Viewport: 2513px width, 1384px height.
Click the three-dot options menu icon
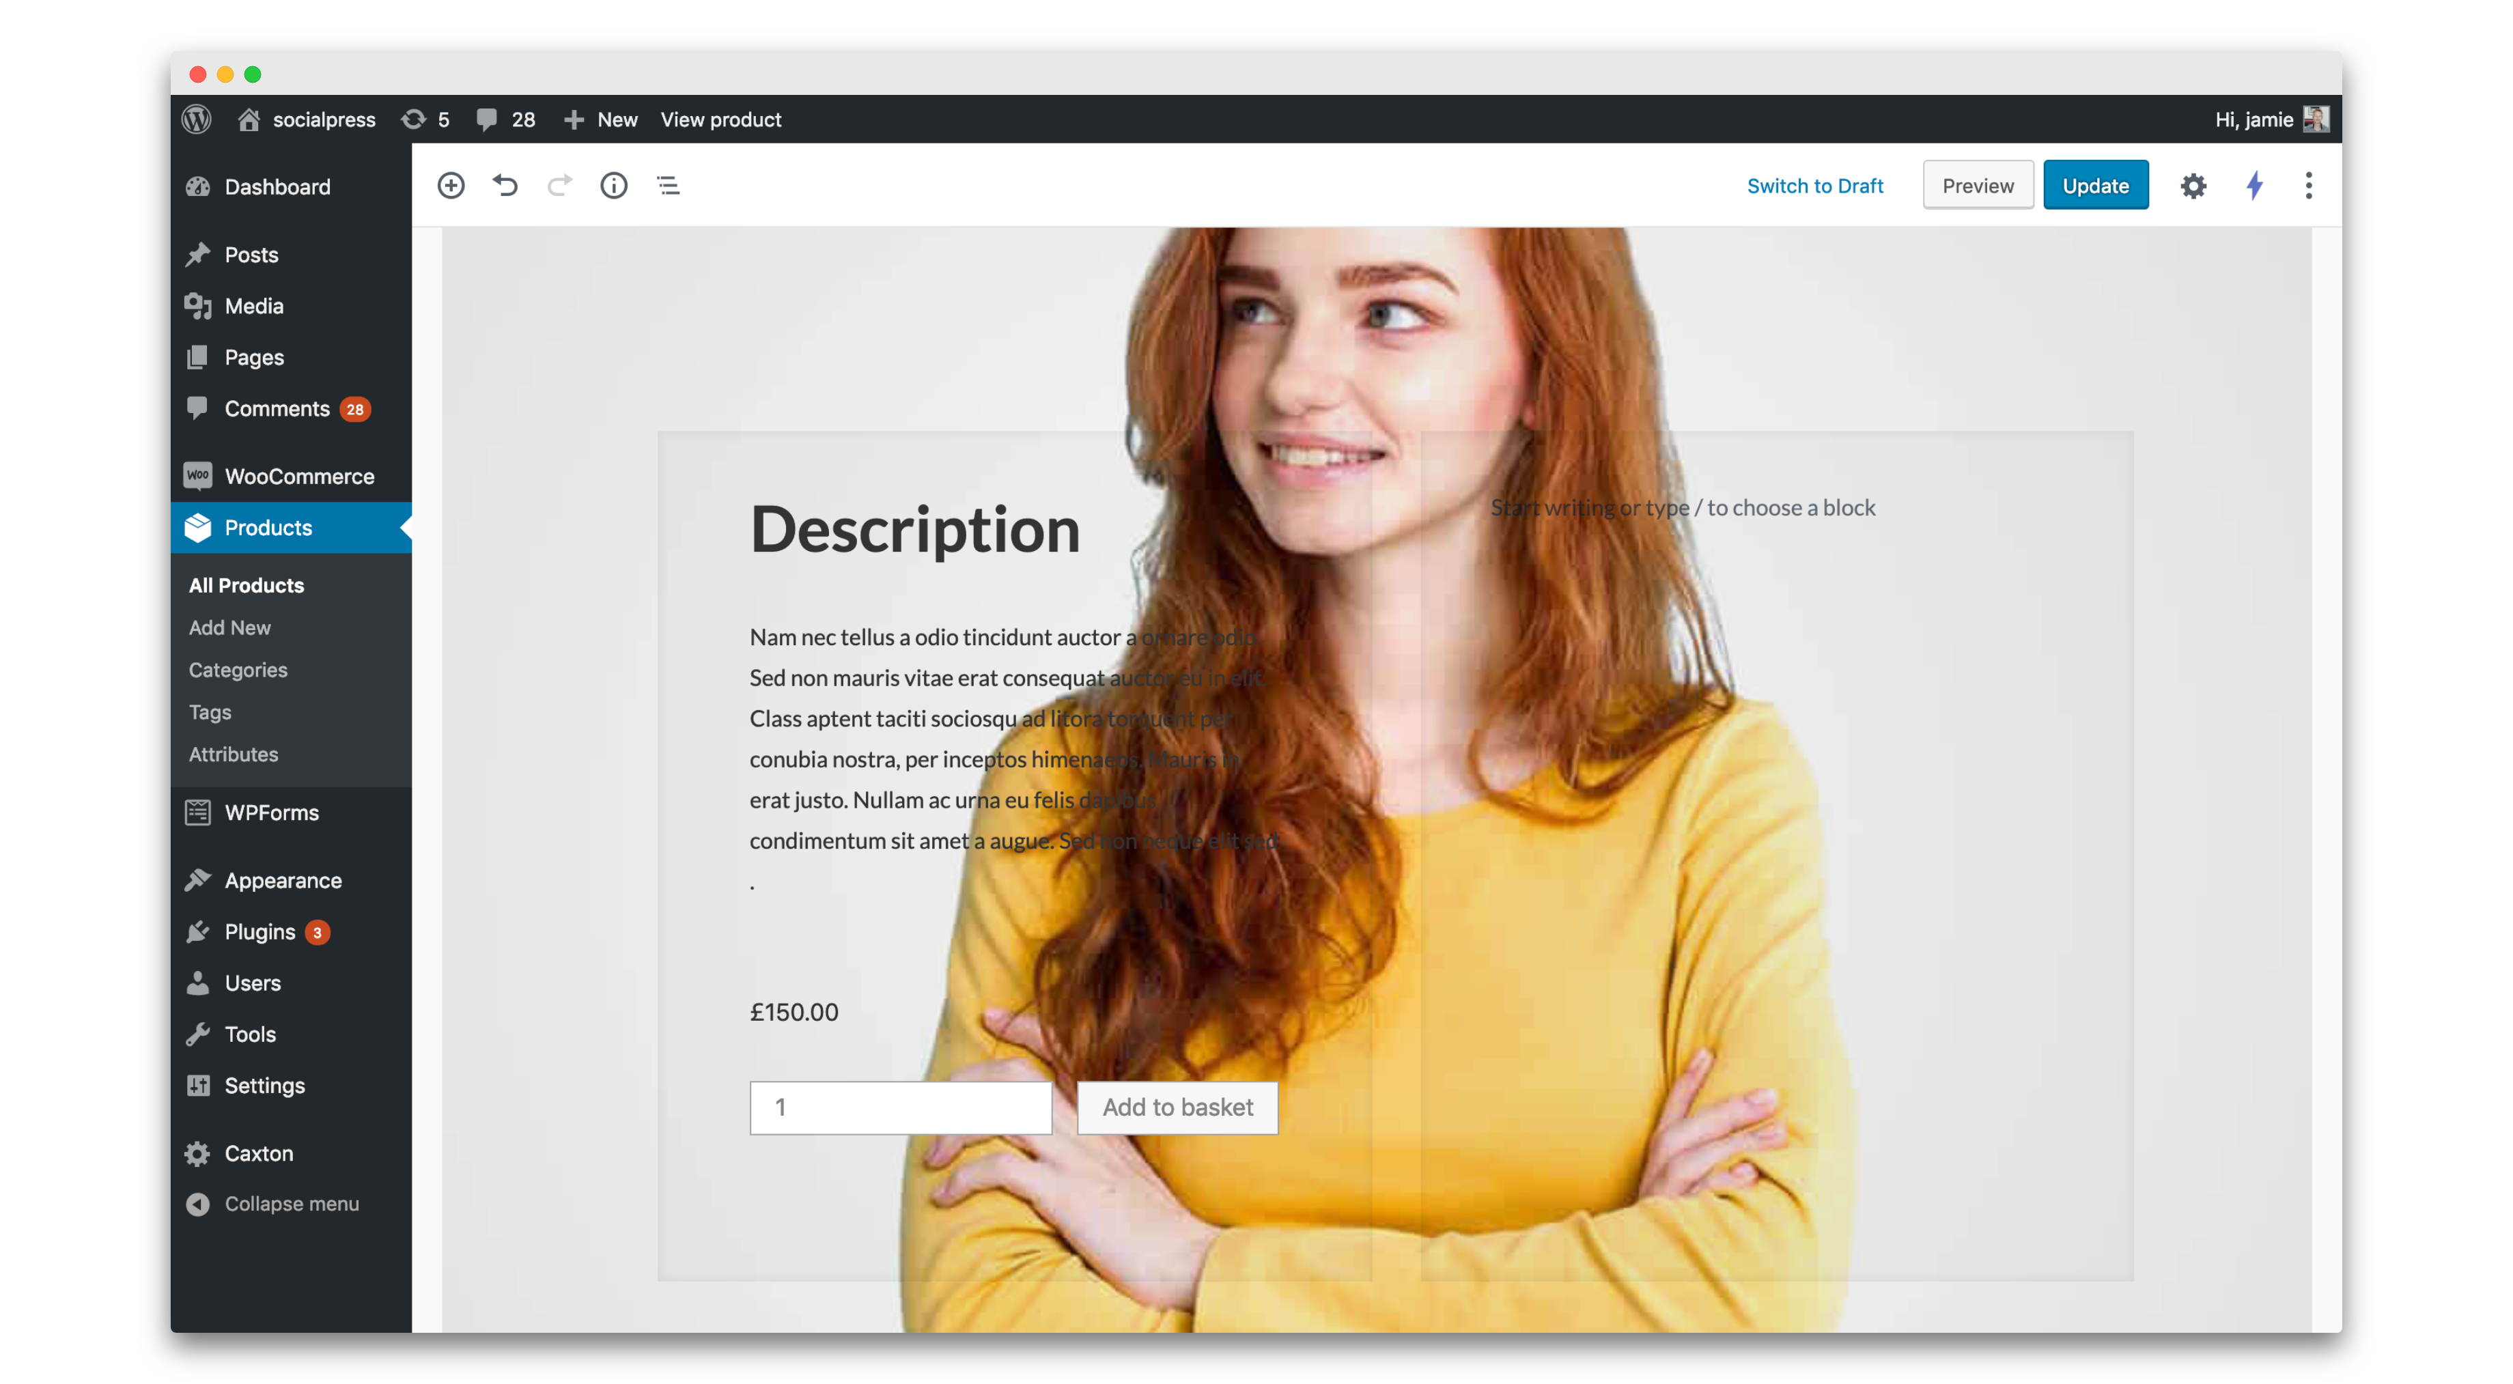pos(2309,184)
